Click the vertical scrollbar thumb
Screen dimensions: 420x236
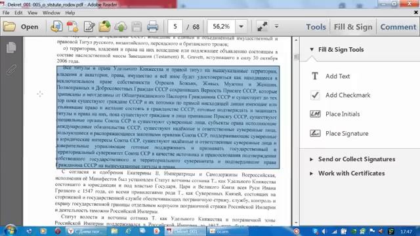tap(296, 57)
